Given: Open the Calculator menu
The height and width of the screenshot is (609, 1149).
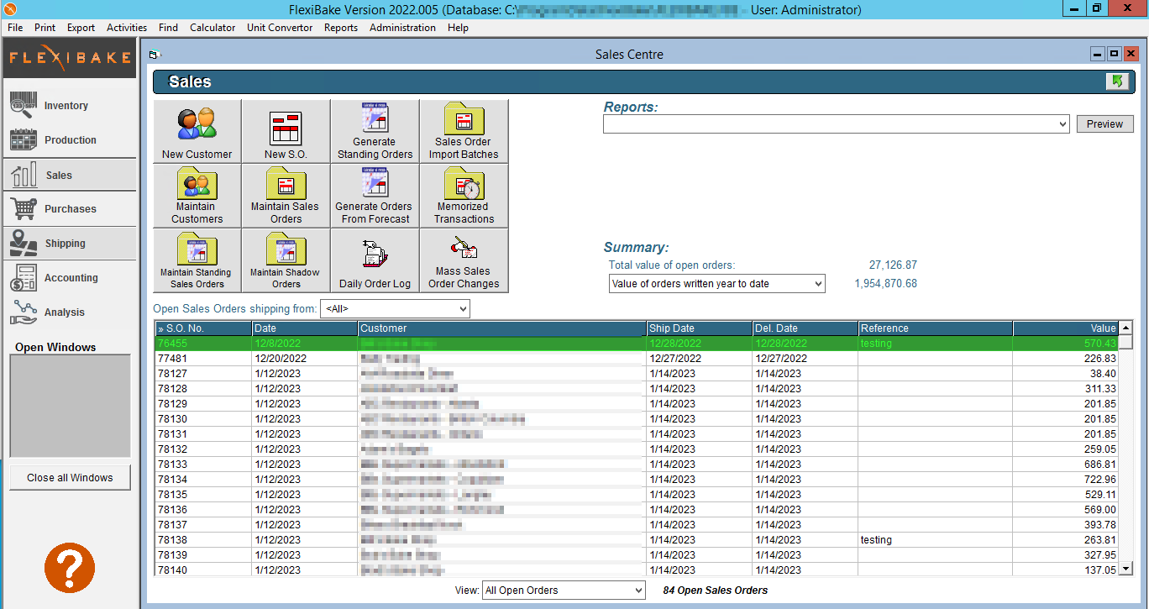Looking at the screenshot, I should click(212, 28).
